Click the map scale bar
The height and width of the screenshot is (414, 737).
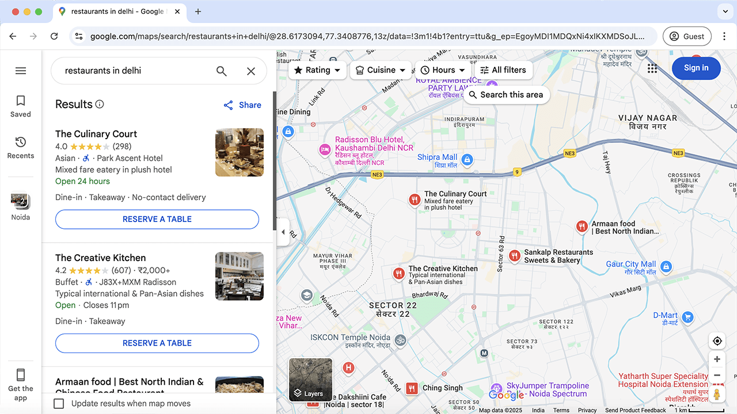click(x=705, y=410)
